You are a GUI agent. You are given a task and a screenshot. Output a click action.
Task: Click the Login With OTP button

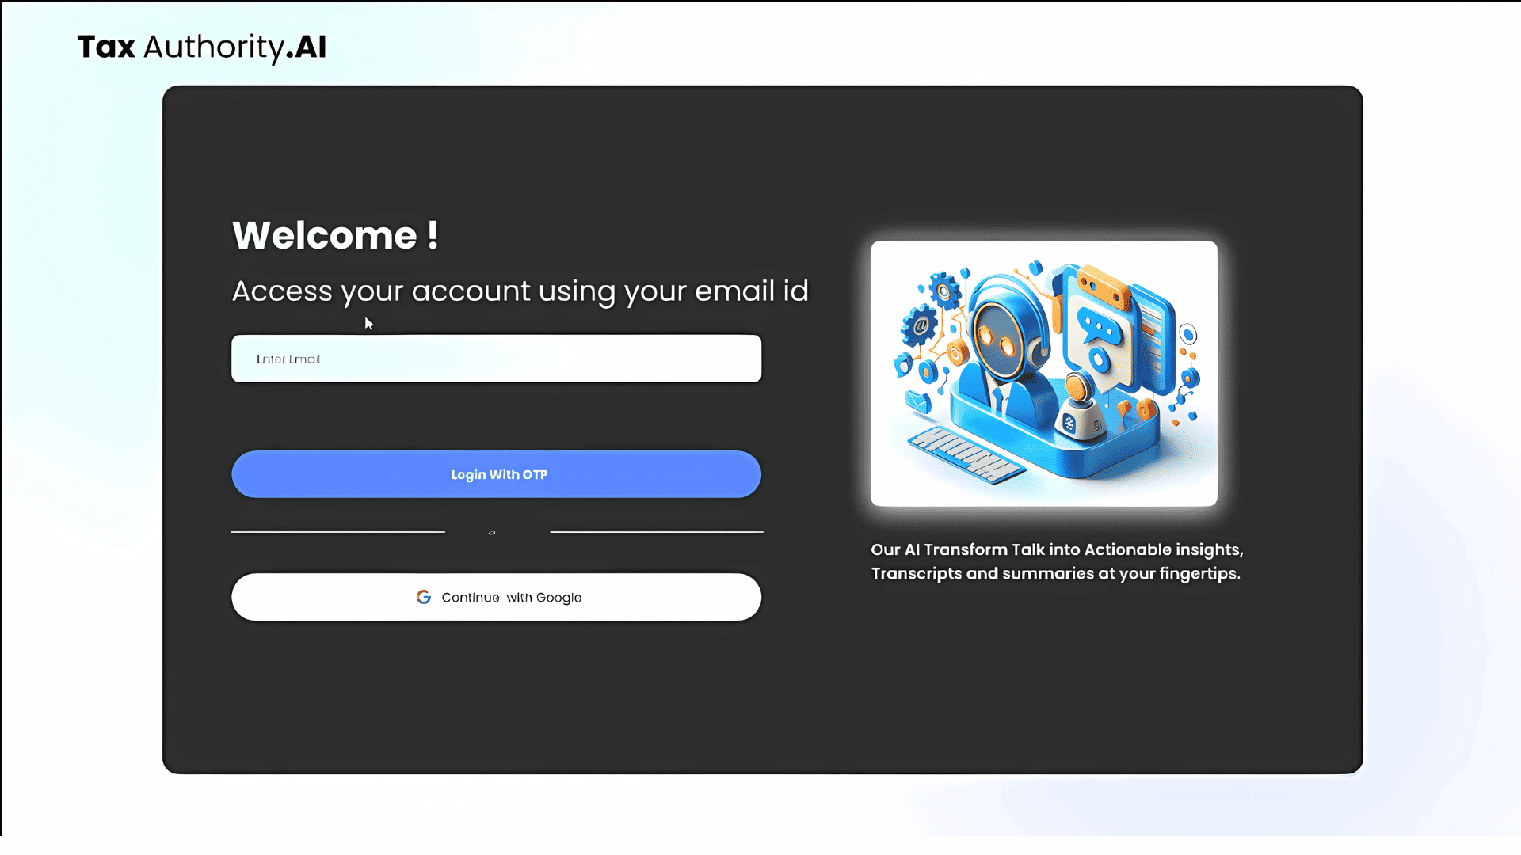pyautogui.click(x=496, y=474)
